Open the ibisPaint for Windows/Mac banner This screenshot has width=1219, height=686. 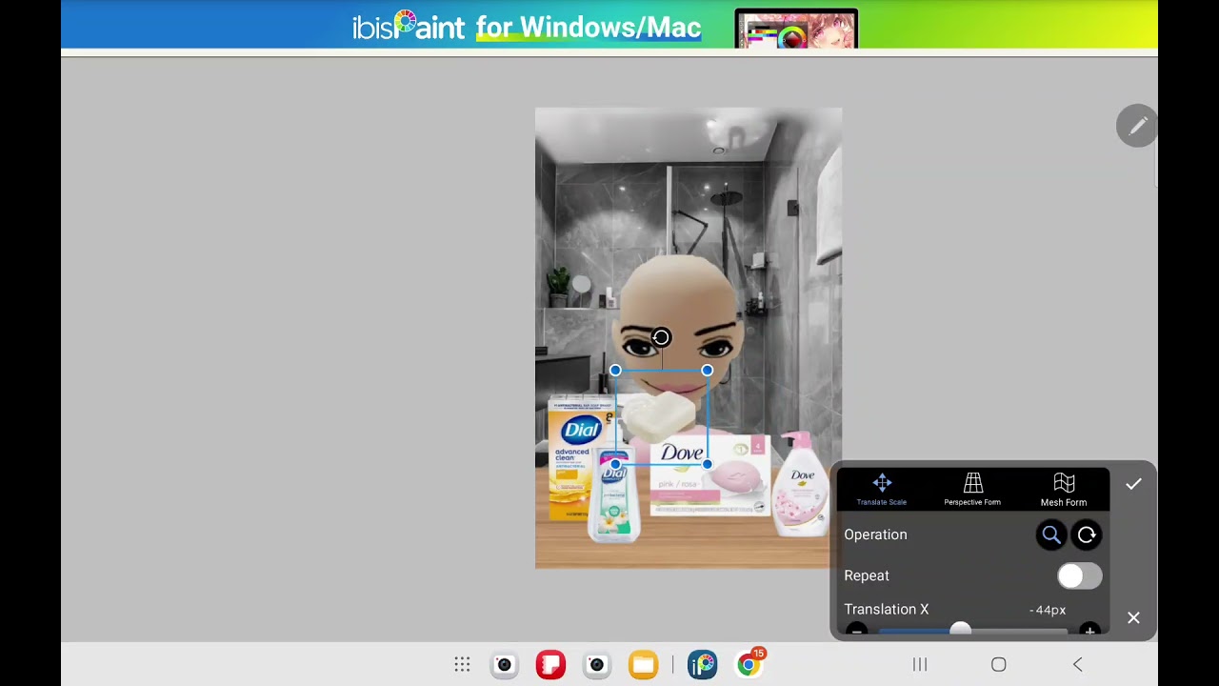click(609, 25)
